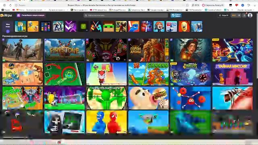Screen dimensions: 258x145
Task: Open the Игры AI button
Action: coord(224,15)
